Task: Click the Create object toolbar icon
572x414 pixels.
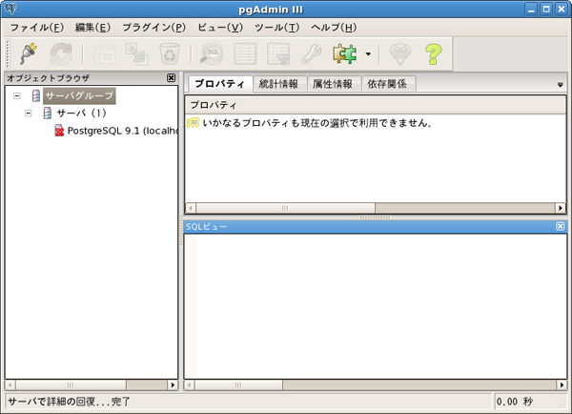Action: 136,54
